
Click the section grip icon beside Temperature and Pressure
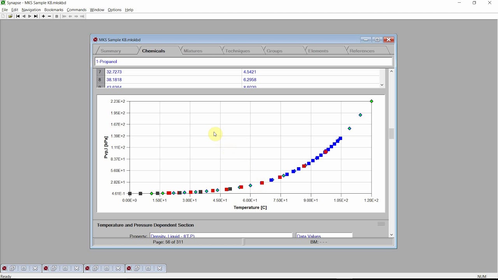tap(381, 224)
